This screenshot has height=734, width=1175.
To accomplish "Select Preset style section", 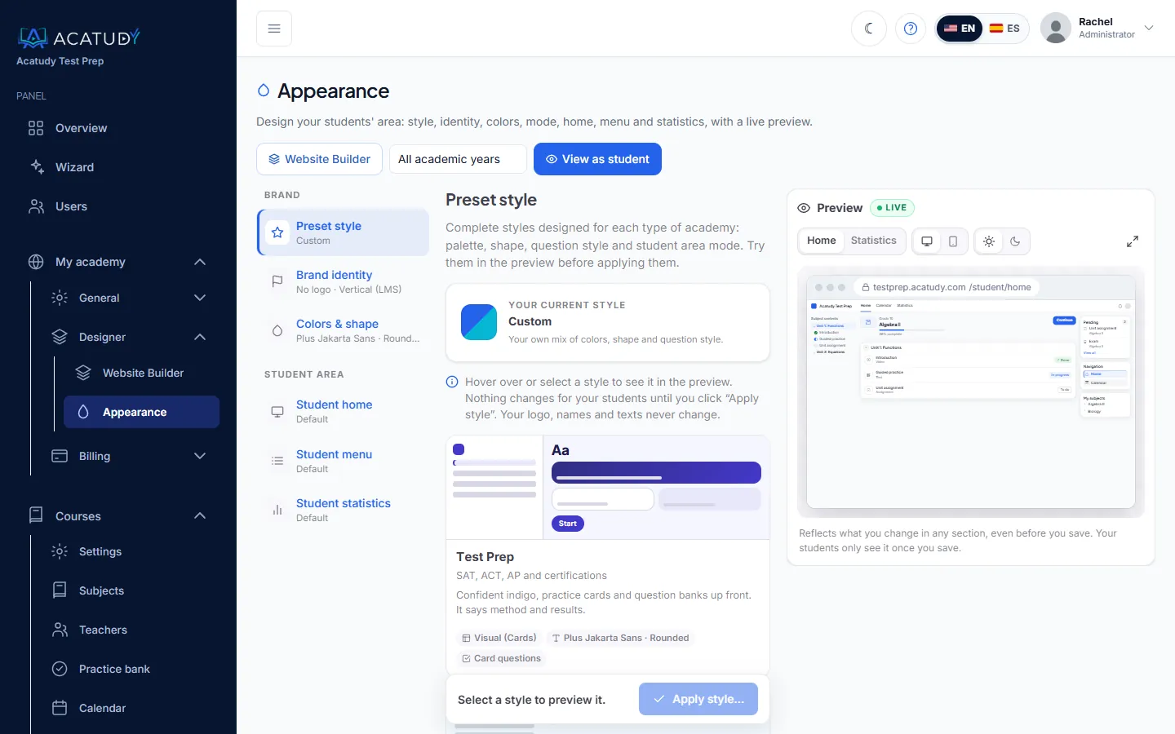I will (343, 232).
